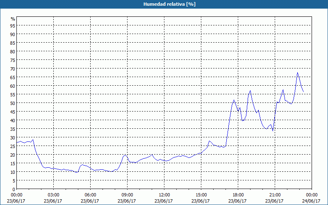
Task: Pick the 15:00 time label
Action: tap(201, 195)
